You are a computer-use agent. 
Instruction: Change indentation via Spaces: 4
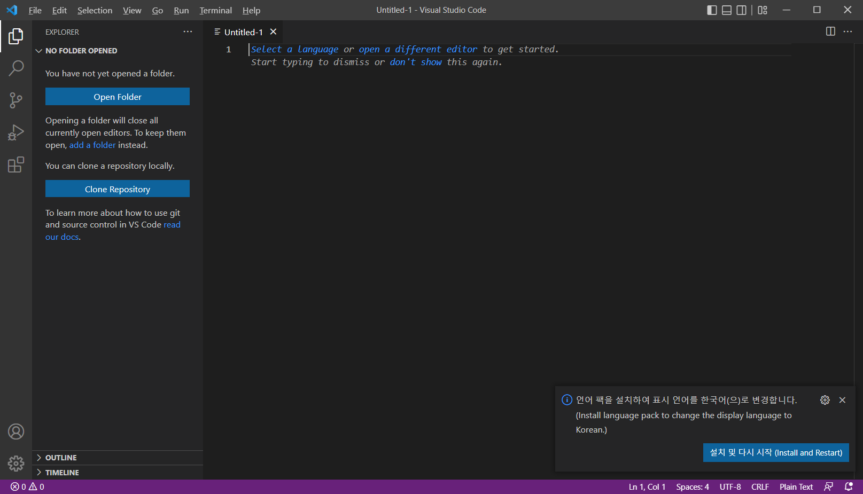pyautogui.click(x=693, y=487)
